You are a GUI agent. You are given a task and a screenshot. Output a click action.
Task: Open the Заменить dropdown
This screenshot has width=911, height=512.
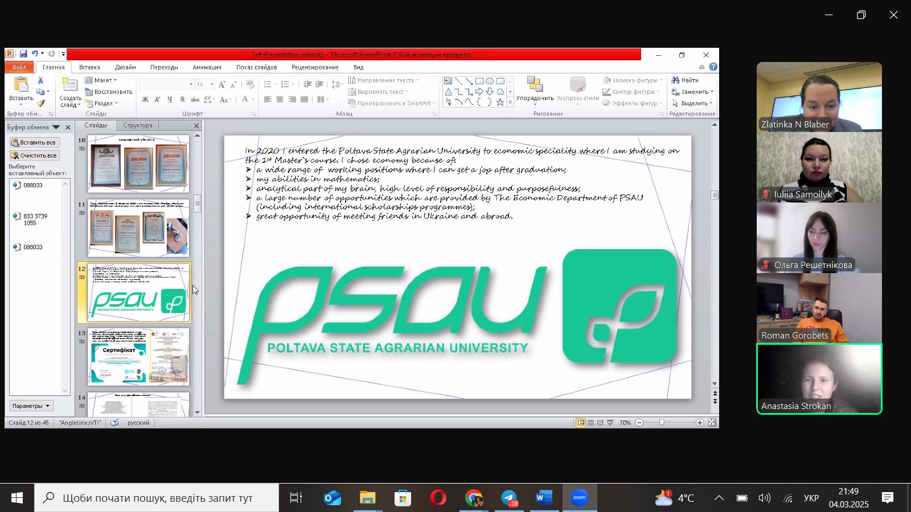pos(692,92)
